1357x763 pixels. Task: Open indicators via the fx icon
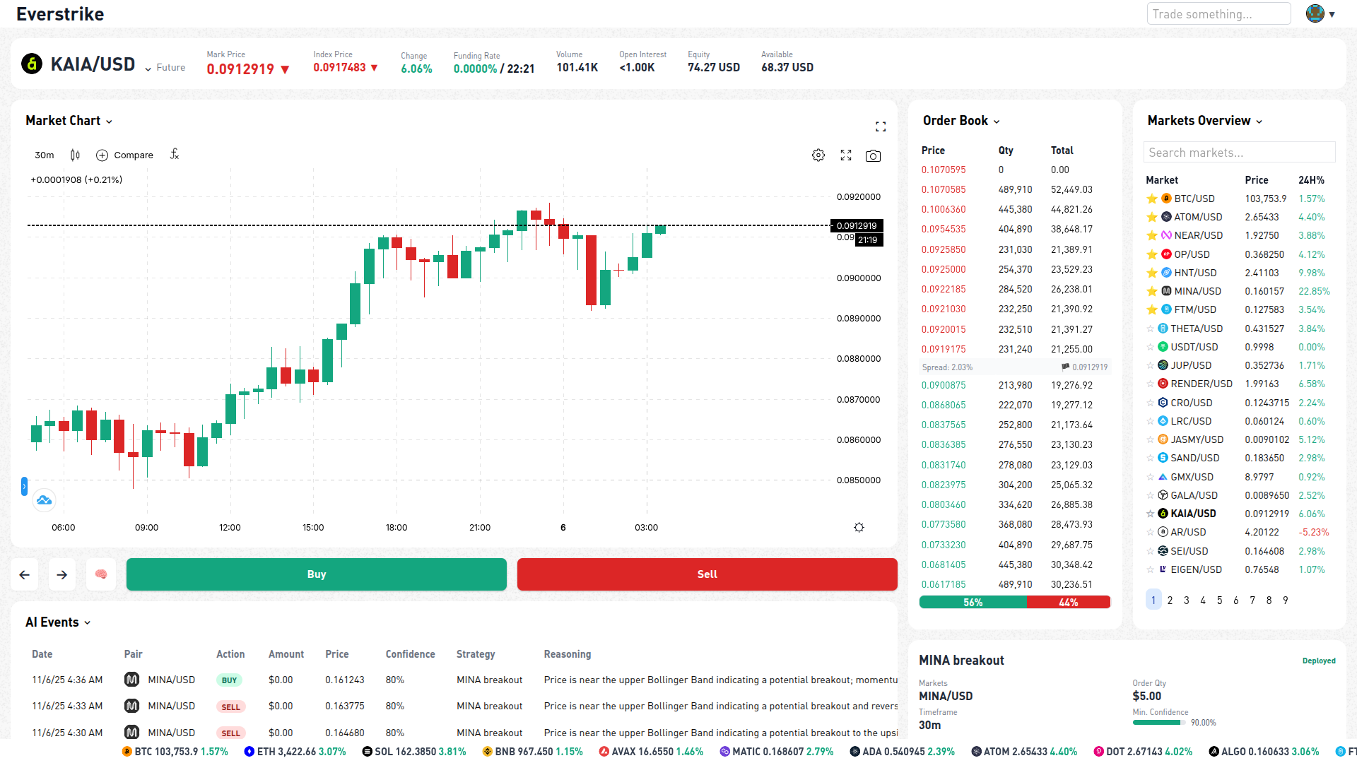[x=174, y=155]
